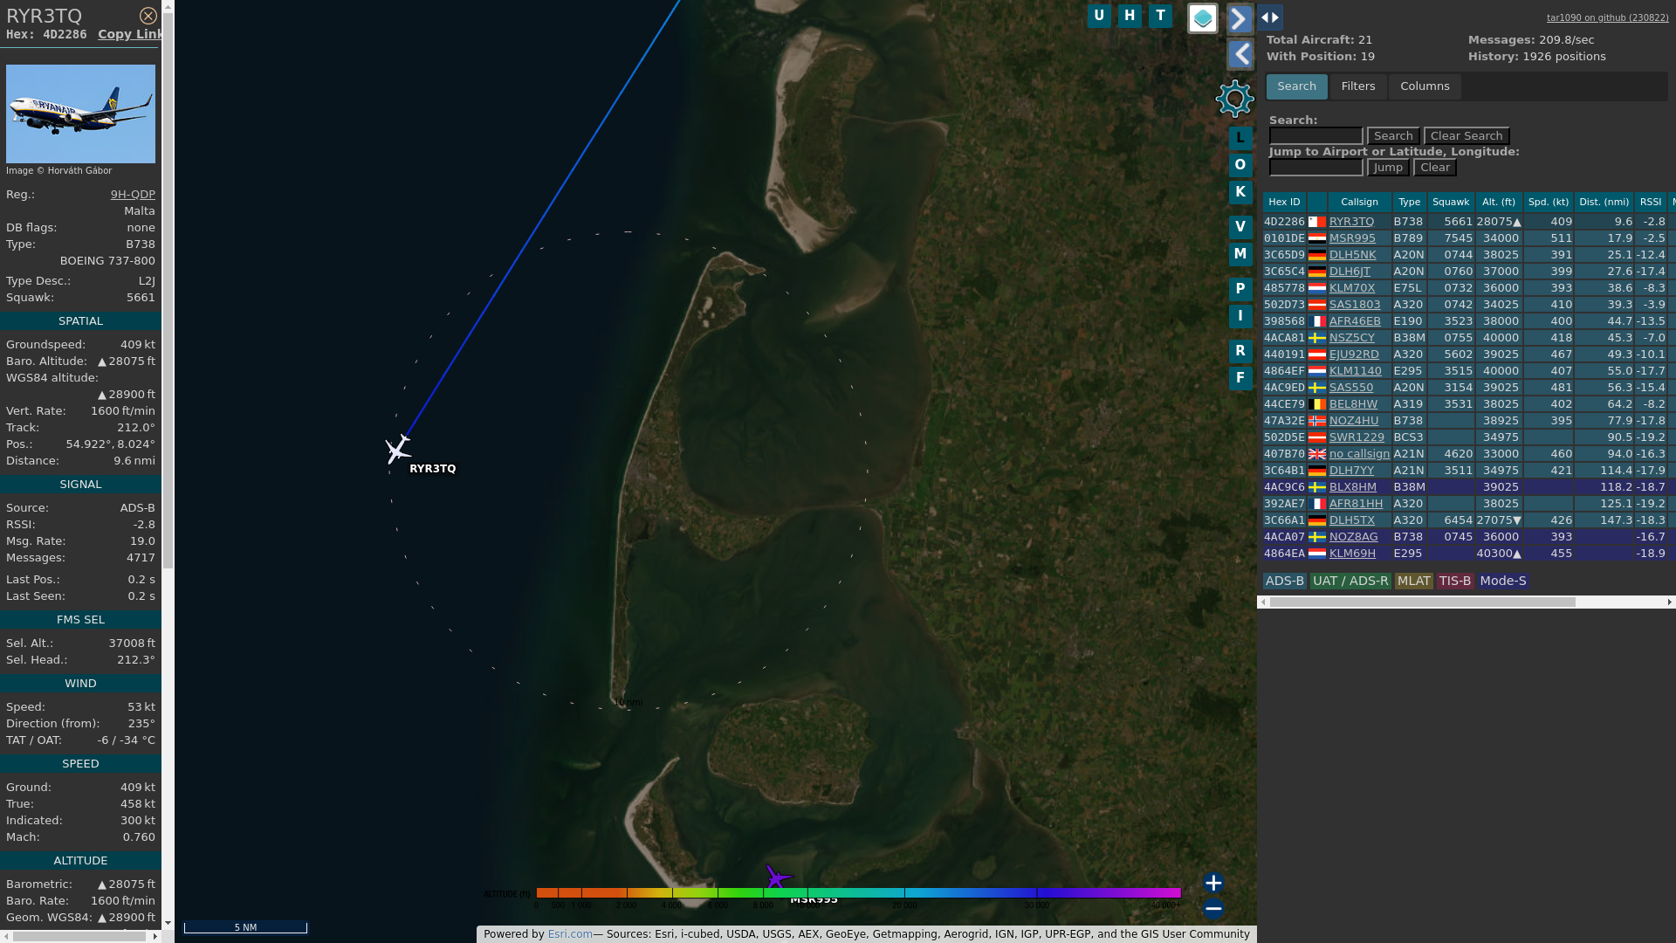Image resolution: width=1676 pixels, height=943 pixels.
Task: Open the Esri.com attribution link
Action: (570, 934)
